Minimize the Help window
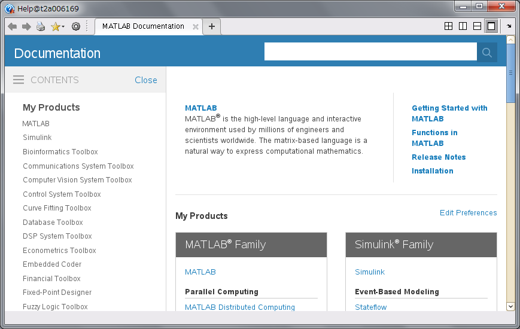Screen dimensions: 520x329 click(x=463, y=7)
